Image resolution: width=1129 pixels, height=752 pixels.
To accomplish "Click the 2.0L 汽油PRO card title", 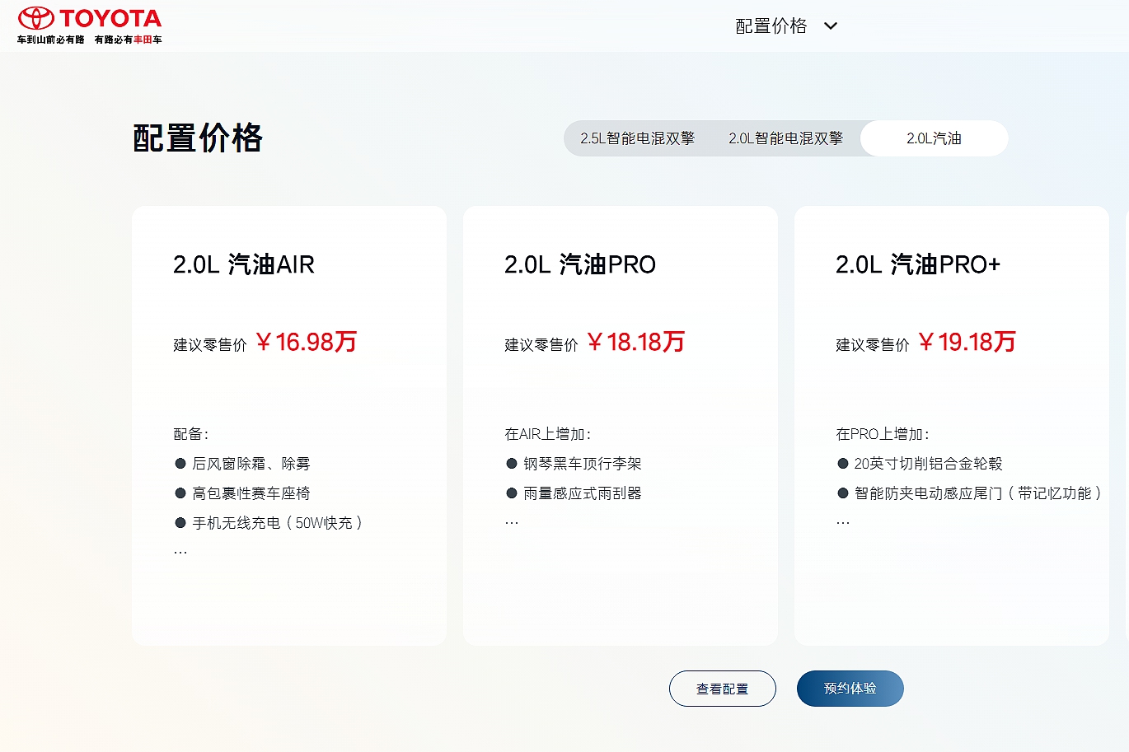I will [x=580, y=264].
